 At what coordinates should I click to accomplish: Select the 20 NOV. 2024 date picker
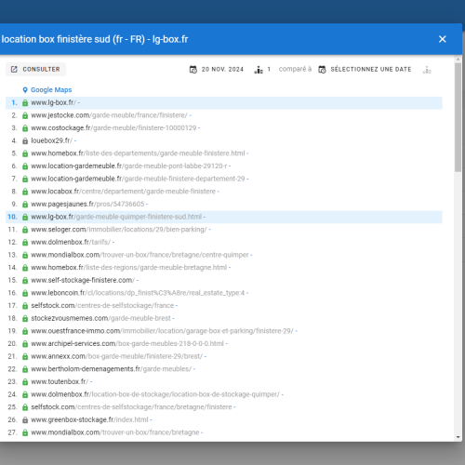click(217, 69)
